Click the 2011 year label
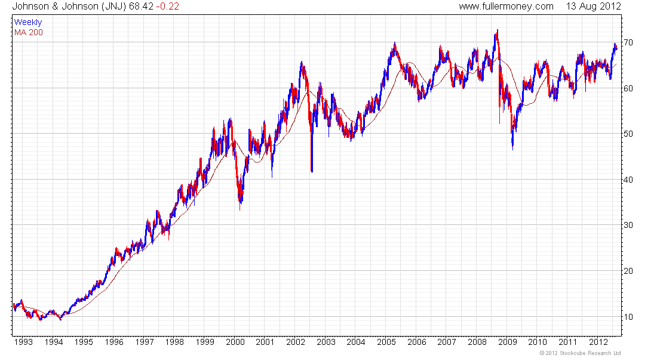The image size is (657, 358). pyautogui.click(x=567, y=342)
